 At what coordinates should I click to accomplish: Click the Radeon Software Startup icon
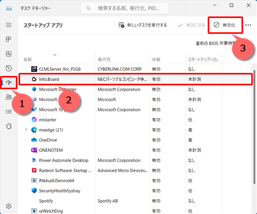point(34,170)
